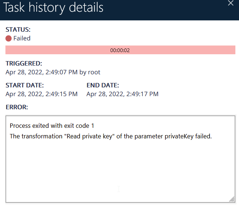Click the "Process exited with exit code 1" line
This screenshot has height=205, width=239.
point(52,126)
